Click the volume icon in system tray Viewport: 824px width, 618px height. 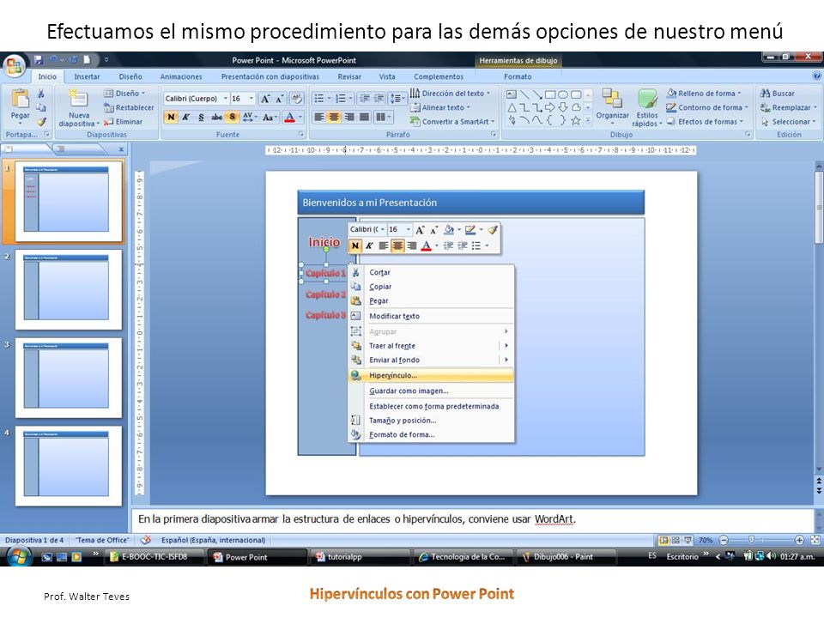[771, 556]
